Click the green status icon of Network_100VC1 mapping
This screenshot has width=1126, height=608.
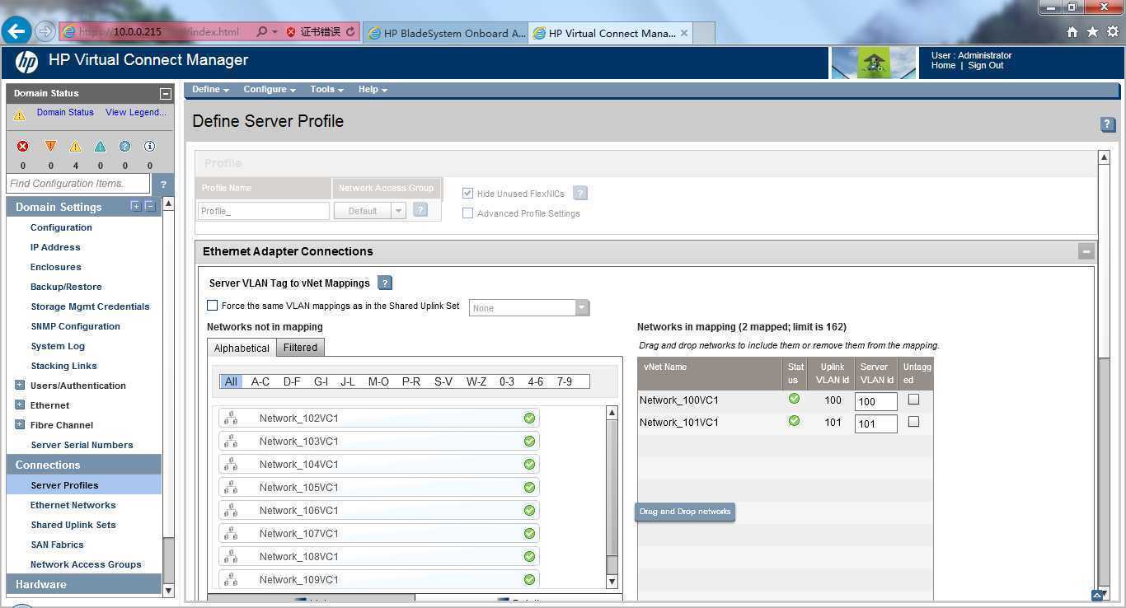tap(794, 399)
